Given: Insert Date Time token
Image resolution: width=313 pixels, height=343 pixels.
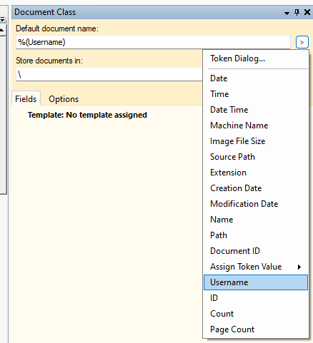Looking at the screenshot, I should click(x=256, y=110).
